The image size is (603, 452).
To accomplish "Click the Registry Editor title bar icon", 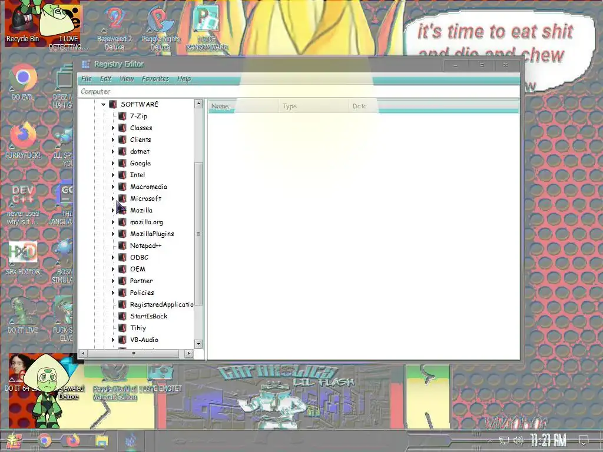I will coord(86,64).
